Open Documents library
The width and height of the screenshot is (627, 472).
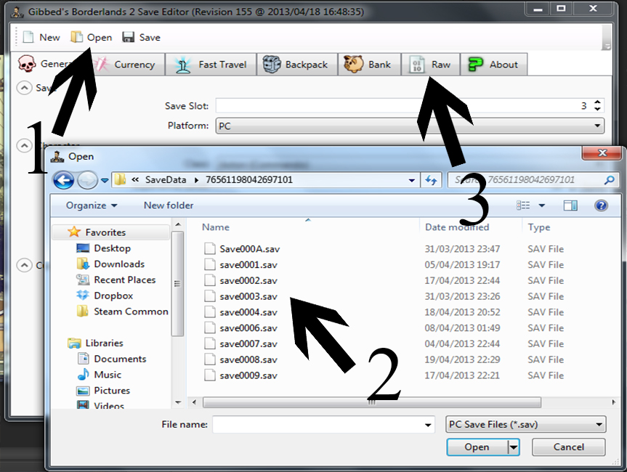(x=120, y=359)
